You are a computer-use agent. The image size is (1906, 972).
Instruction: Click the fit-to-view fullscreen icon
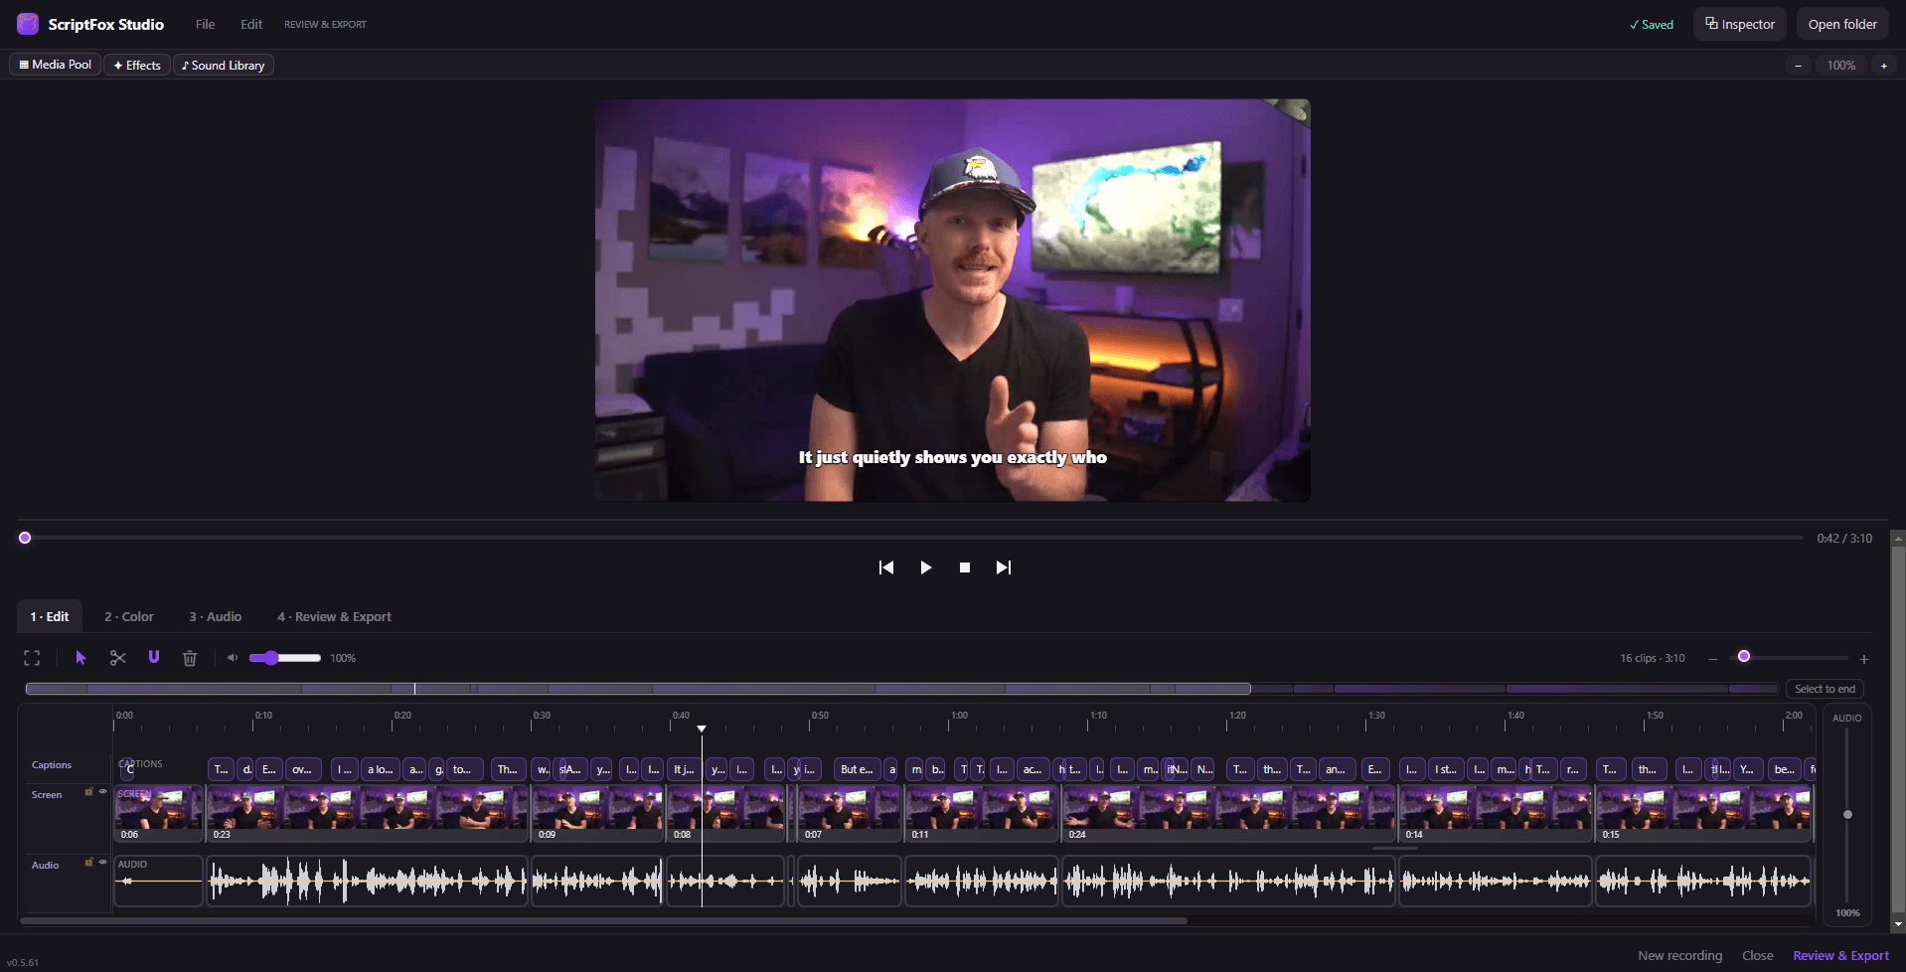(x=32, y=658)
